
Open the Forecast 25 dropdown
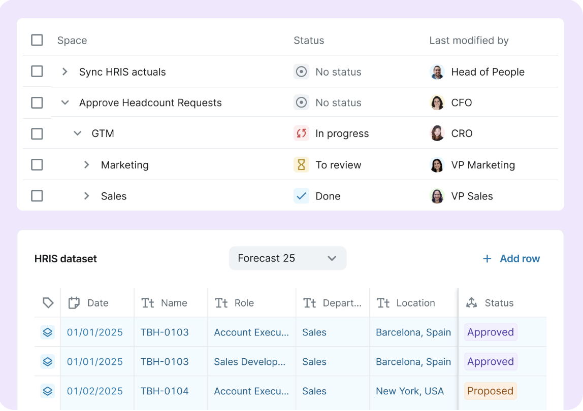[x=287, y=258]
